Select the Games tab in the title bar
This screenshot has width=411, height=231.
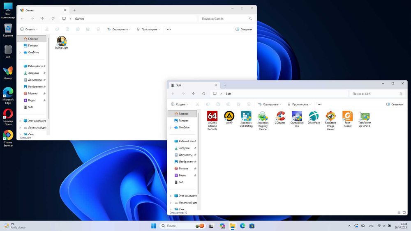(x=30, y=10)
